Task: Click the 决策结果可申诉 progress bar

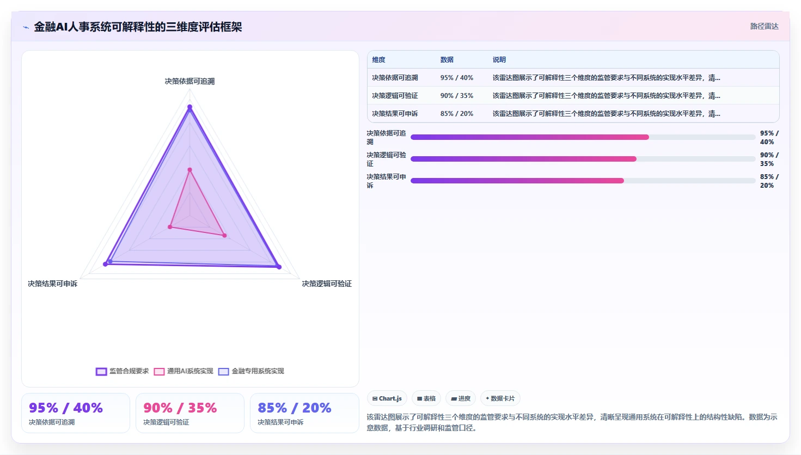Action: (583, 181)
